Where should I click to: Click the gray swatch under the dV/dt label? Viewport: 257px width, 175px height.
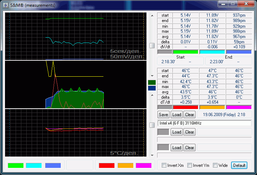[165, 52]
